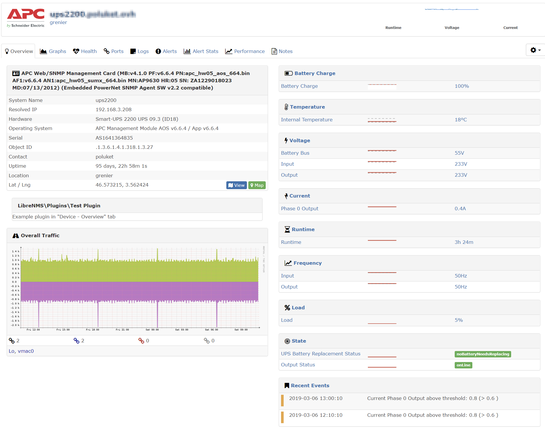Click the Temperature heading link
This screenshot has width=545, height=433.
click(x=307, y=107)
